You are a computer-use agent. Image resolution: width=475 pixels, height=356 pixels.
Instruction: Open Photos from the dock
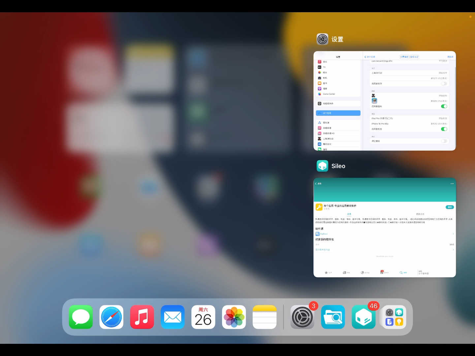tap(234, 317)
